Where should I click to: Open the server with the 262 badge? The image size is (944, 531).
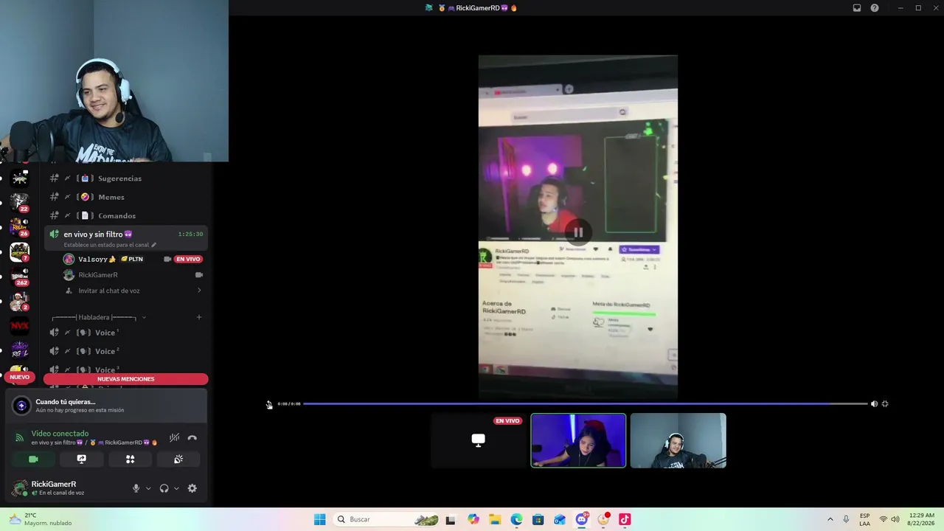pos(20,277)
